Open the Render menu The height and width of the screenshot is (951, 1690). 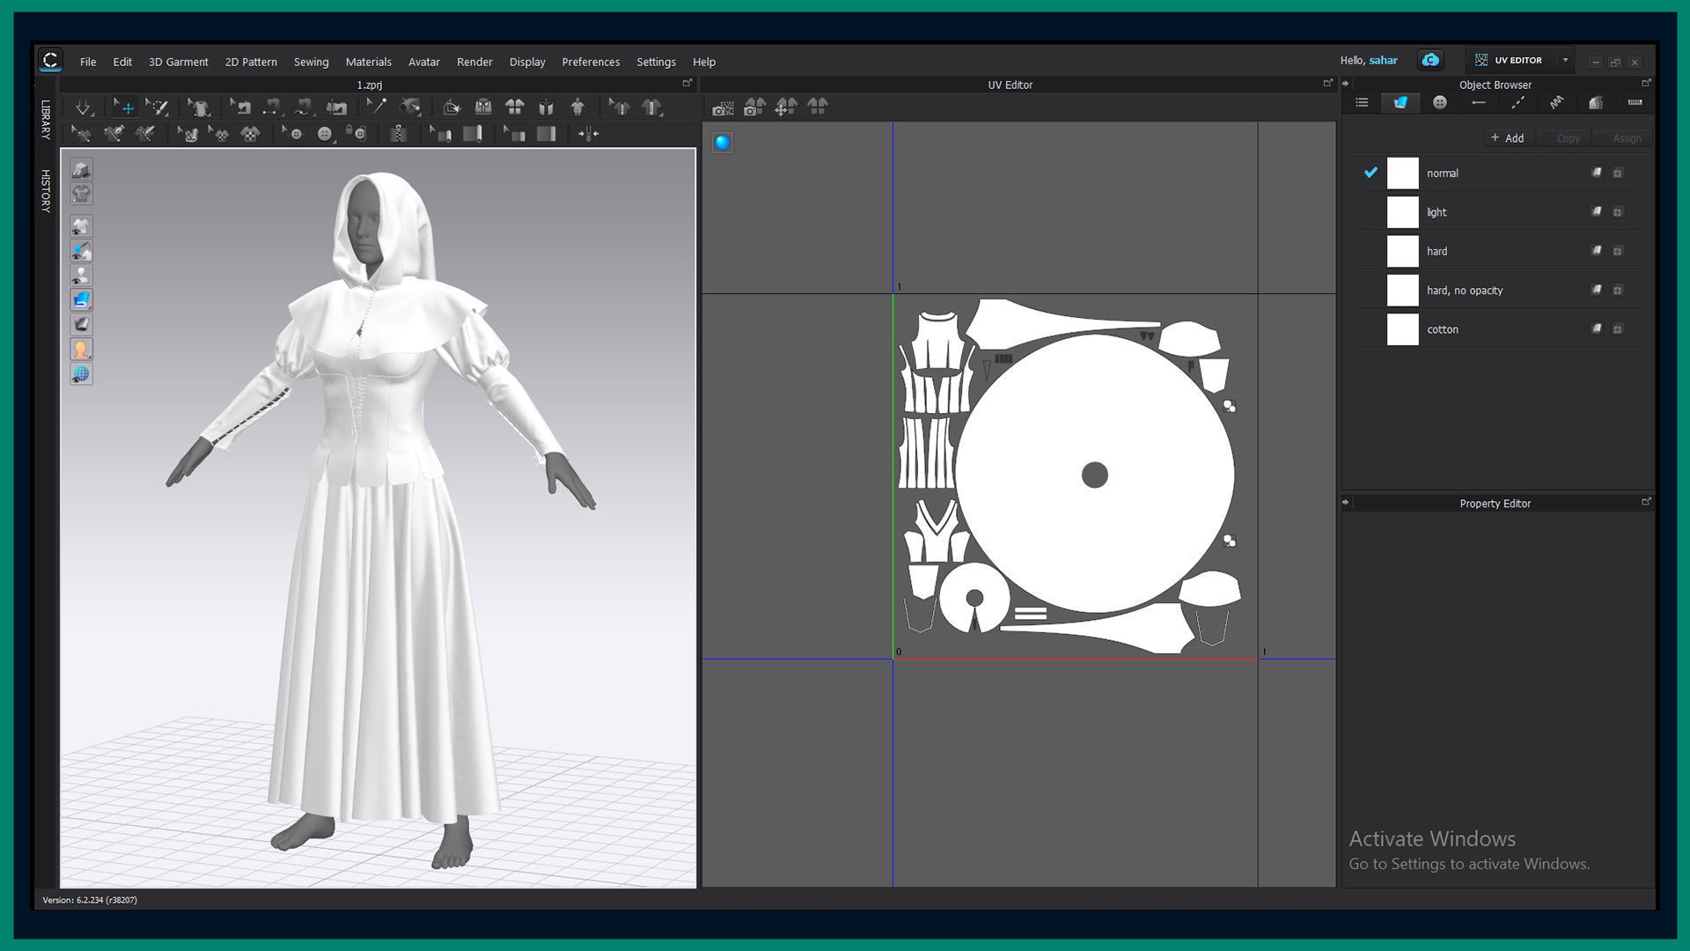474,62
